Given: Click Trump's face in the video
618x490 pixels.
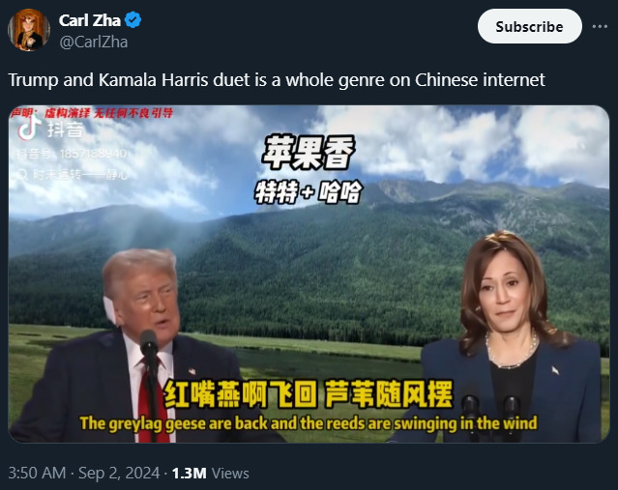Looking at the screenshot, I should (150, 301).
